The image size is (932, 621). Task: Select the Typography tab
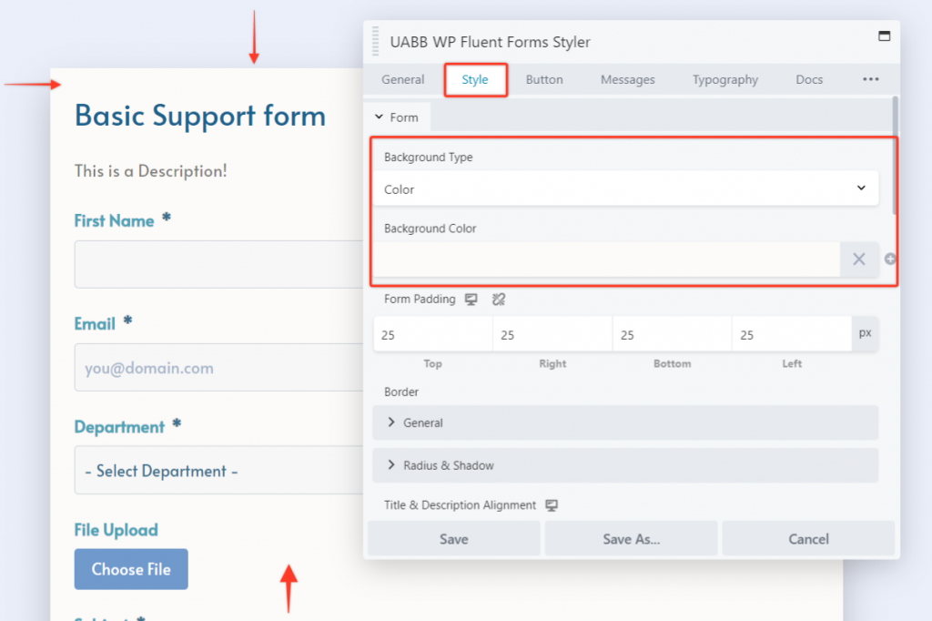coord(724,79)
